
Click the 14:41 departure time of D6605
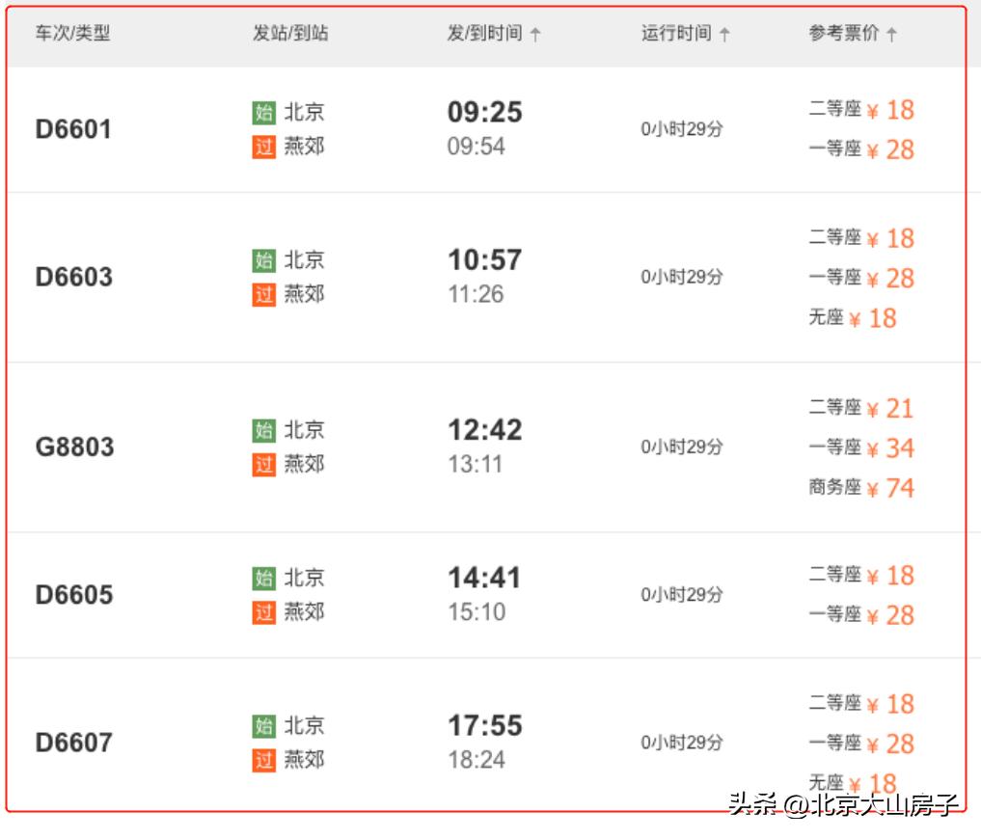coord(484,579)
